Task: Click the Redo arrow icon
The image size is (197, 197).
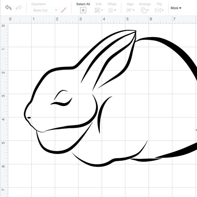Action: click(x=19, y=8)
